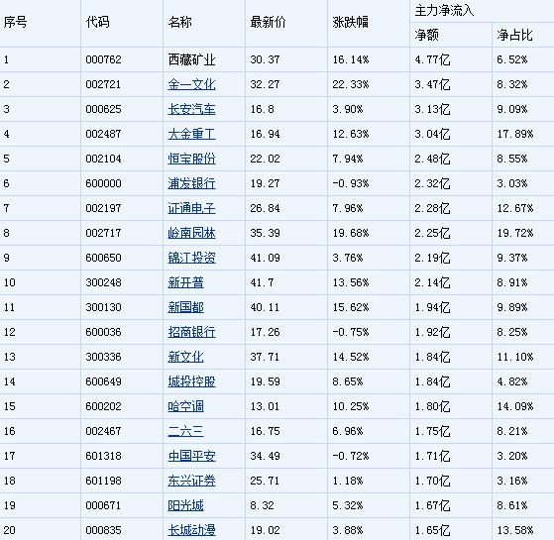Click the 招商银行 stock name

pyautogui.click(x=191, y=332)
